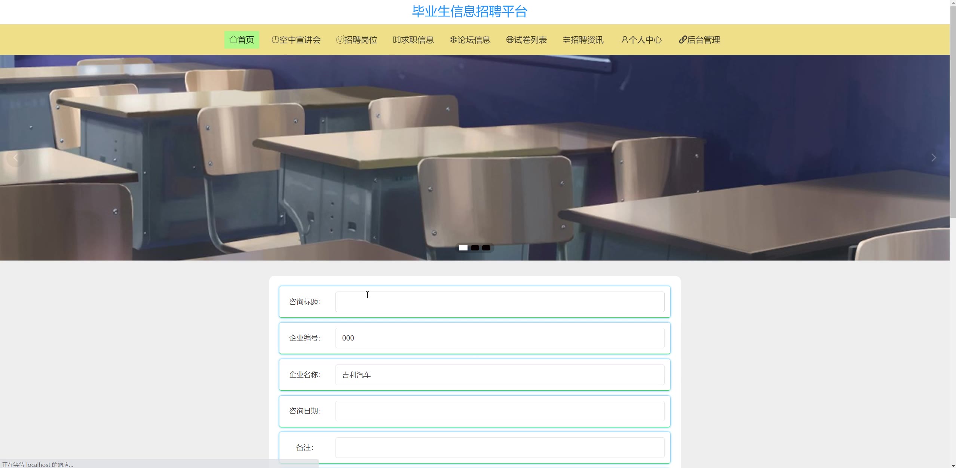This screenshot has width=956, height=468.
Task: Select the first carousel indicator
Action: coord(463,248)
